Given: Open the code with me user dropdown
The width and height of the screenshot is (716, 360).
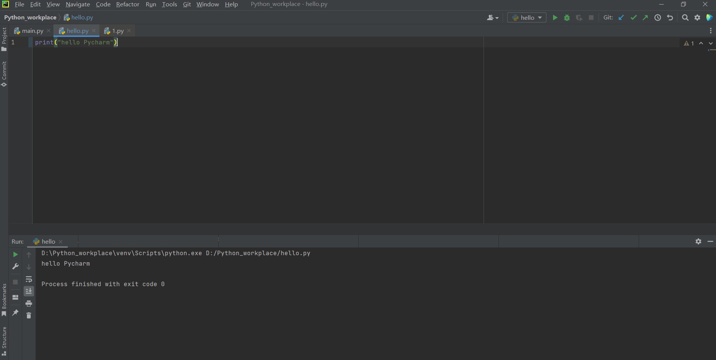Looking at the screenshot, I should pyautogui.click(x=493, y=18).
